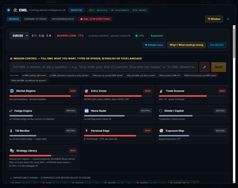Click the Trade Scanner telescope icon
This screenshot has height=188, width=238.
(161, 91)
